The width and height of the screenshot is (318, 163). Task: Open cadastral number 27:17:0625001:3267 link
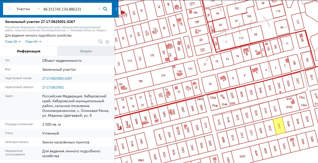tap(57, 78)
